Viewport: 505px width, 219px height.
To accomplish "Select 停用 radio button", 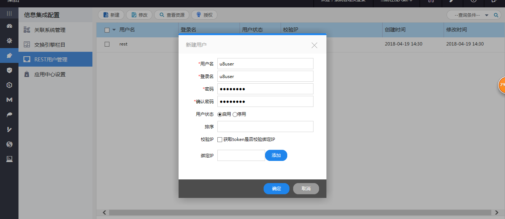I will click(235, 114).
